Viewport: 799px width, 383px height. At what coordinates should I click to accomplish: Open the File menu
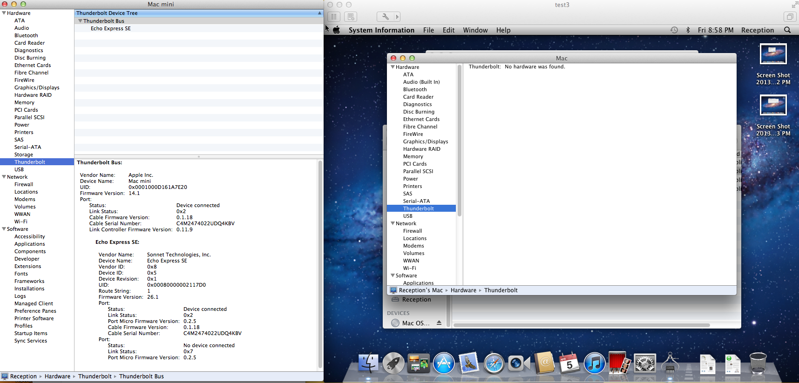point(428,30)
